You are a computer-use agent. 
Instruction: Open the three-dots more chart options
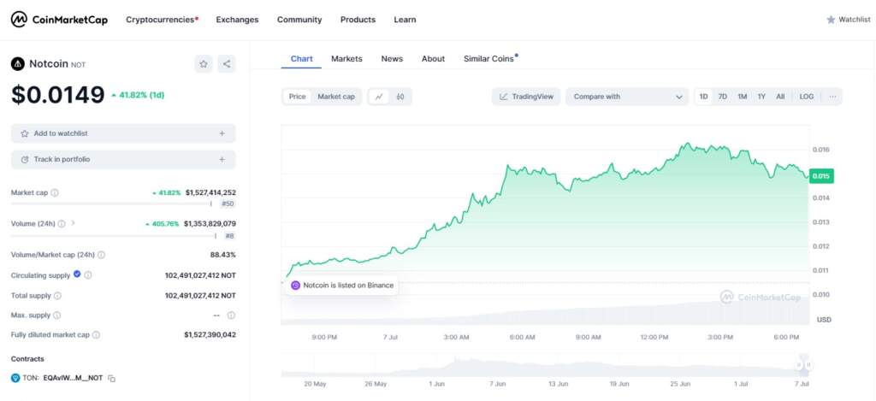832,97
